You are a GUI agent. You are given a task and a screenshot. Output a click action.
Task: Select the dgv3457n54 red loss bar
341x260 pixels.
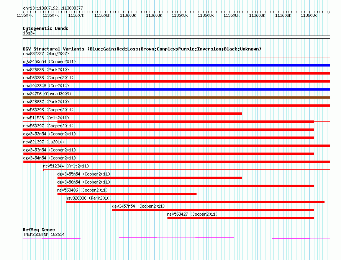213,210
